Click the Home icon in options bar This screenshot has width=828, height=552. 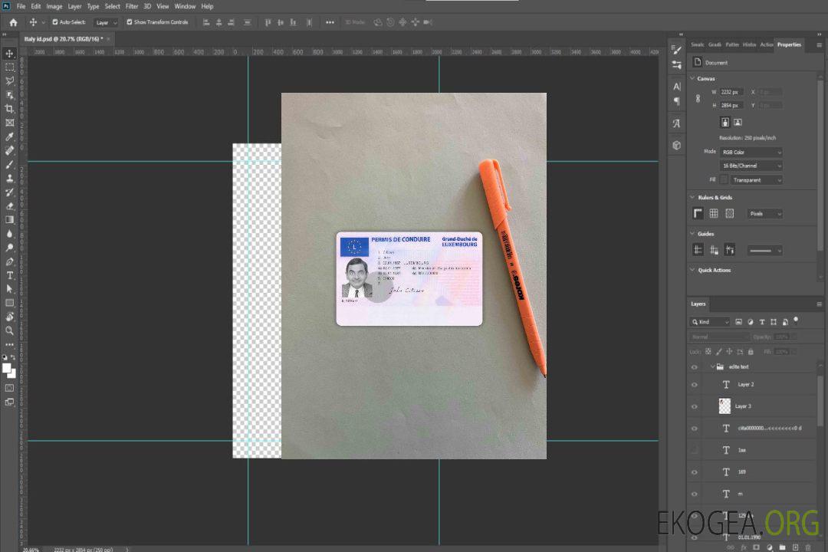pyautogui.click(x=13, y=22)
